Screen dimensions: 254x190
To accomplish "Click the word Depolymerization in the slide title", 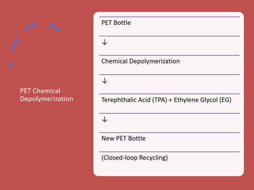I will click(47, 99).
